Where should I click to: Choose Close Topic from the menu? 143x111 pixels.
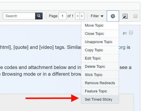[x=100, y=34]
